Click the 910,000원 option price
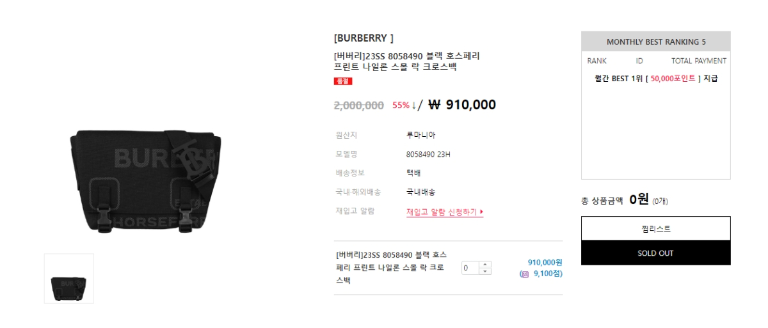The width and height of the screenshot is (768, 328). (x=545, y=262)
